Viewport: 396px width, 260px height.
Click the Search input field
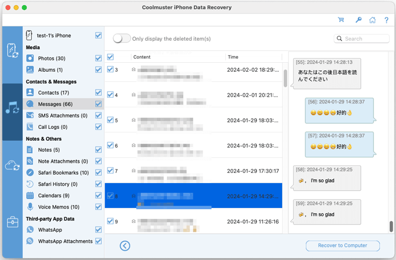(x=361, y=38)
